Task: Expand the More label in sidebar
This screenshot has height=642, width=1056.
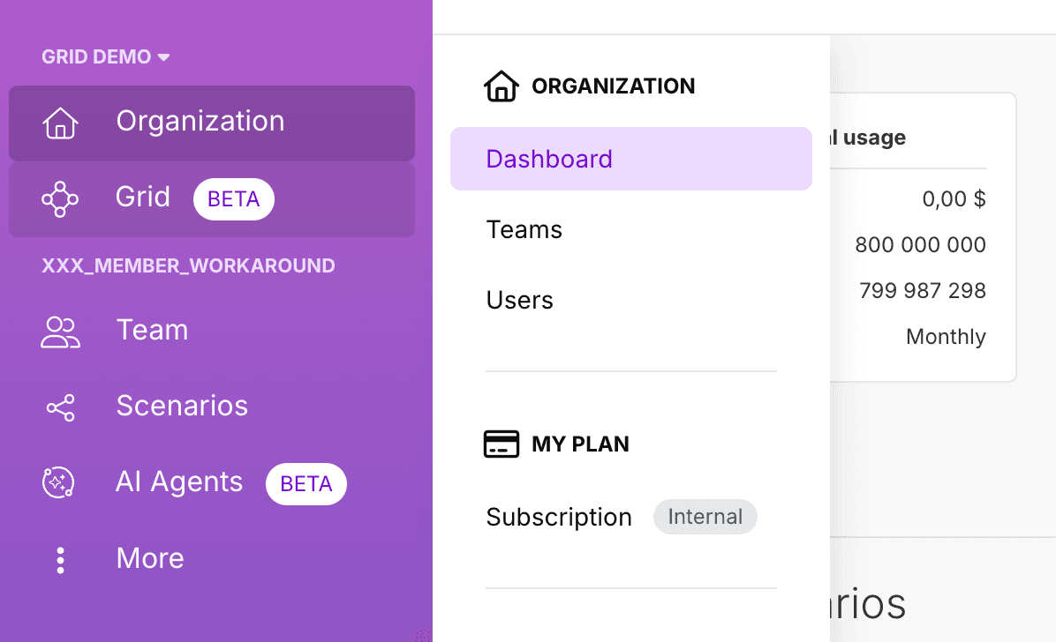Action: tap(150, 559)
